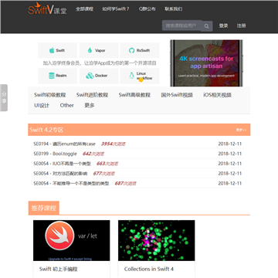Open the var / let Swift course thumbnail
This screenshot has width=278, height=278.
tap(72, 240)
